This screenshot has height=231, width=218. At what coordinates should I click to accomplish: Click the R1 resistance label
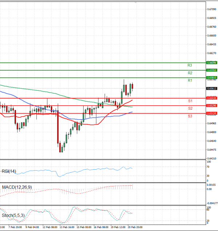[190, 80]
